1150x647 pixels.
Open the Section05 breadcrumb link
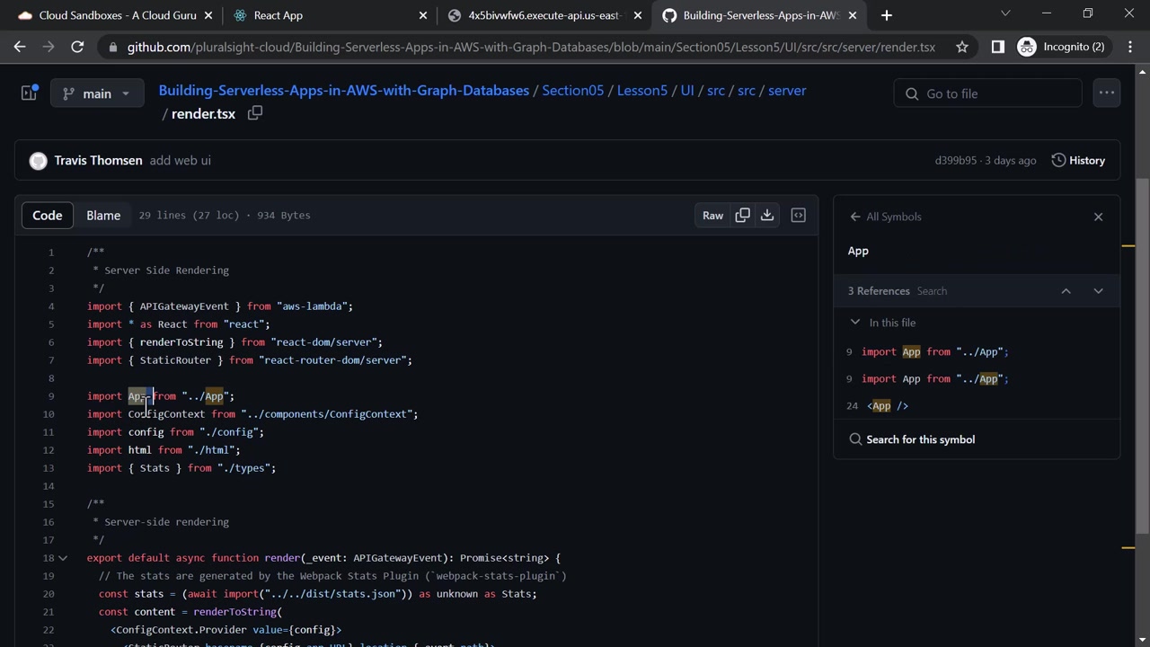[x=573, y=91]
